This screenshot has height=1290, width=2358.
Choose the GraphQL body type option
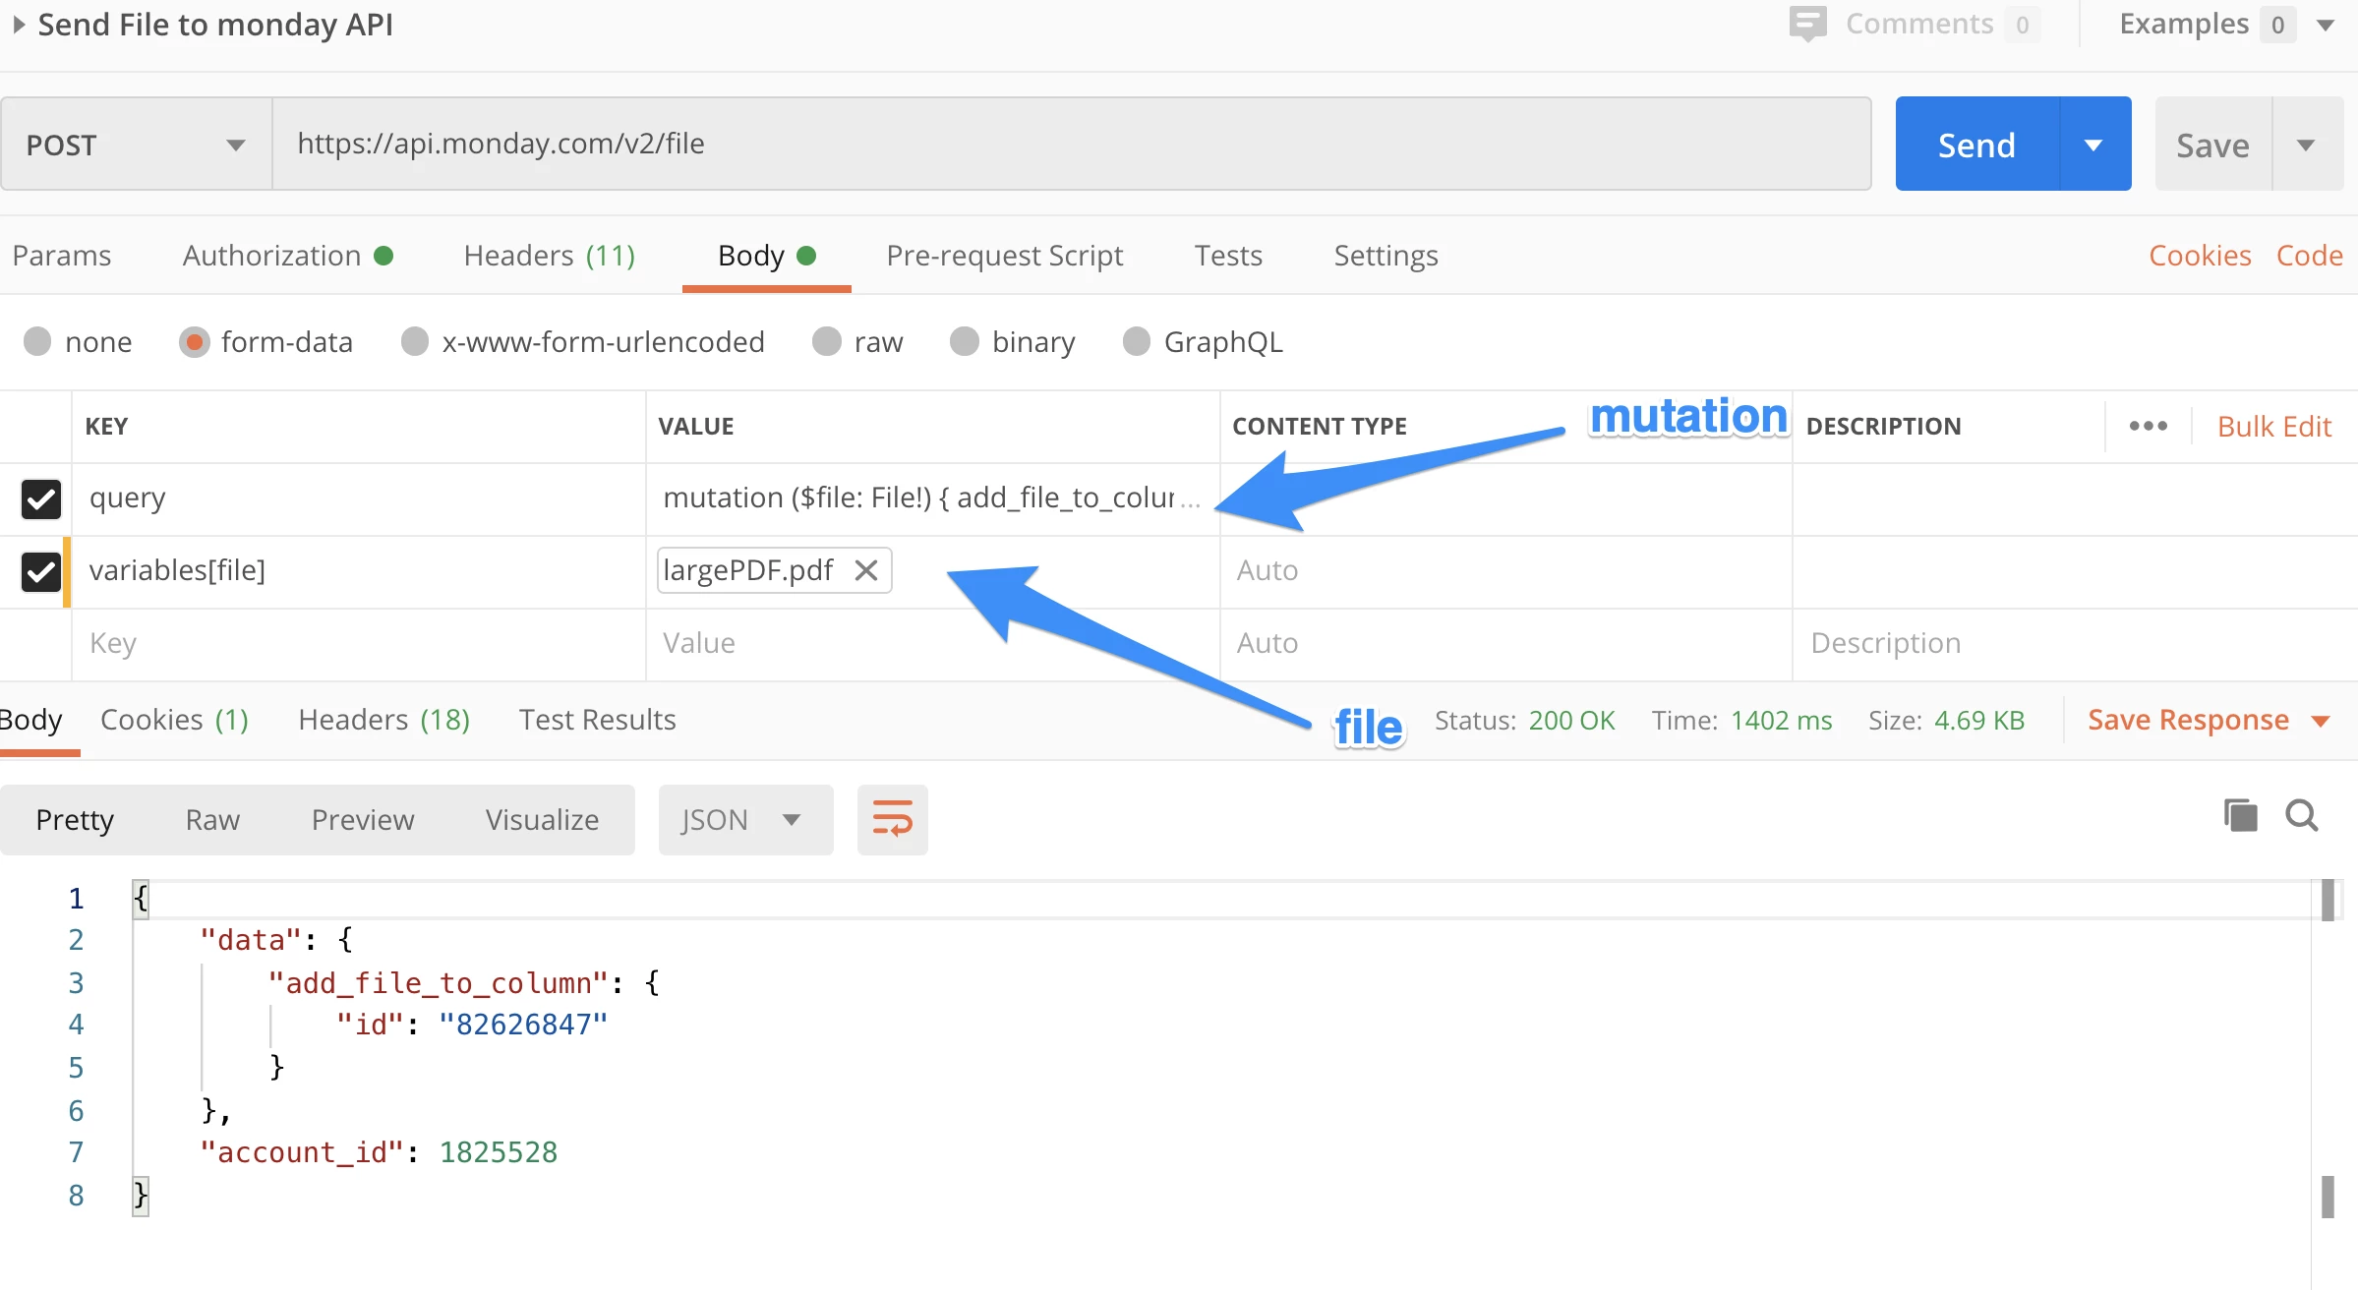[x=1137, y=341]
